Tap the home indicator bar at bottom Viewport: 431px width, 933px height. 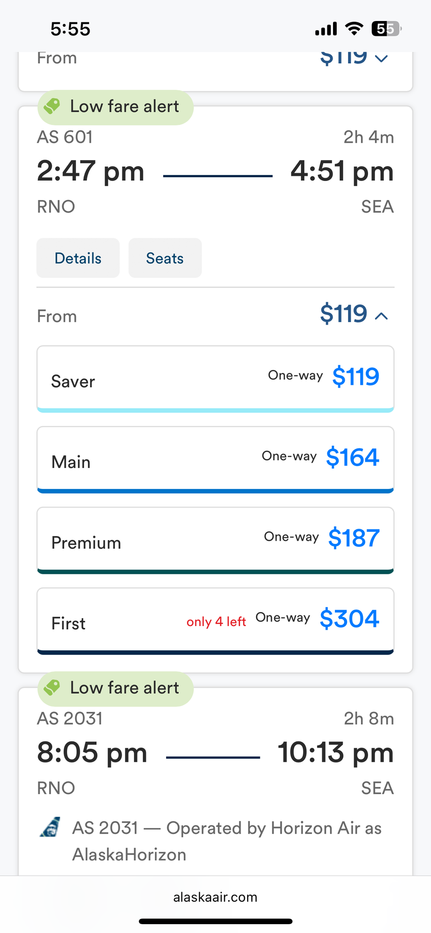pyautogui.click(x=215, y=921)
